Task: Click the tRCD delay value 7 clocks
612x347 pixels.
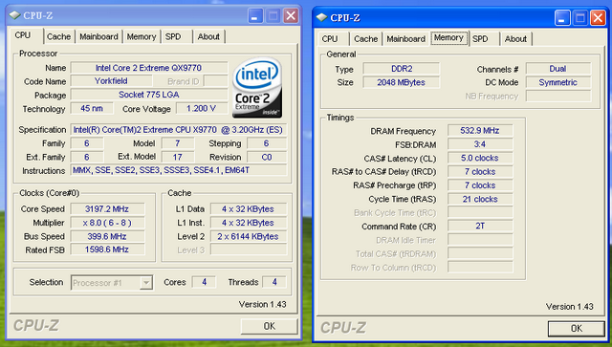Action: click(480, 172)
